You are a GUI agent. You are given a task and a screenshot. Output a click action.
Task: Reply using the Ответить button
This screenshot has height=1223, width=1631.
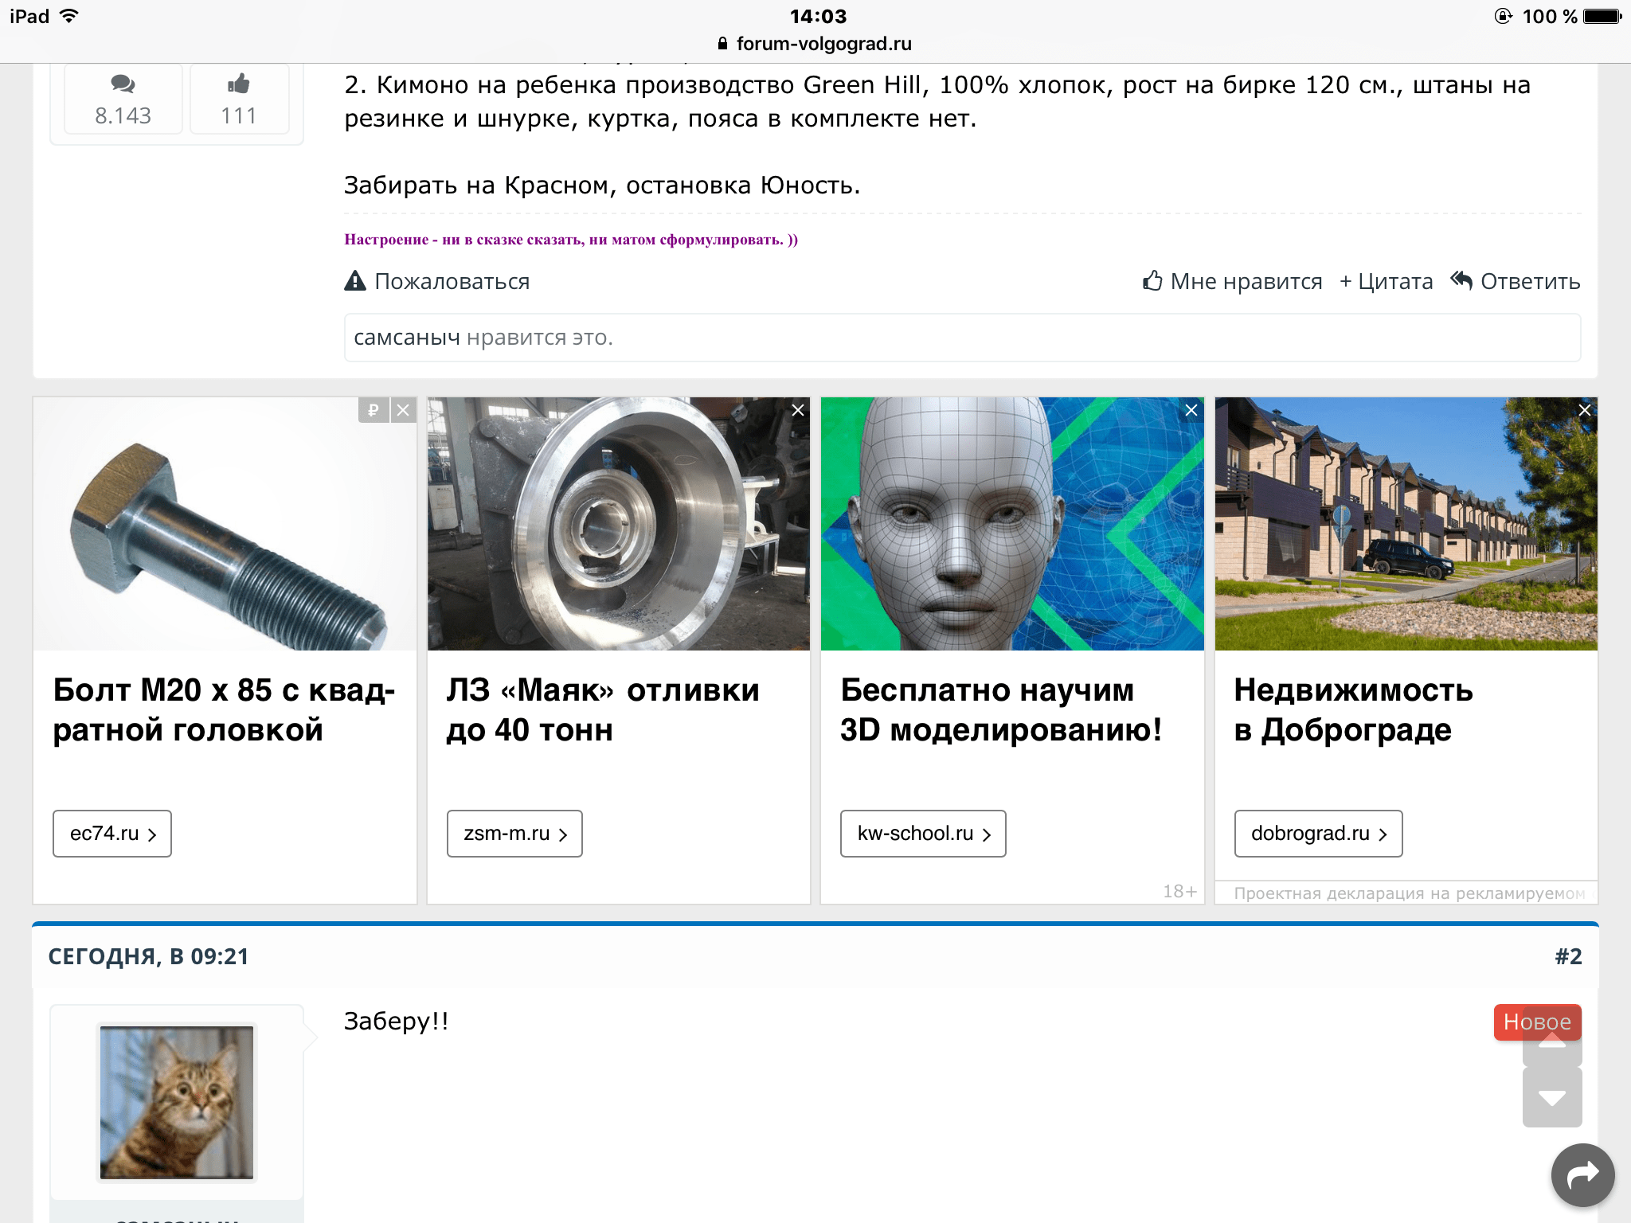(1515, 281)
